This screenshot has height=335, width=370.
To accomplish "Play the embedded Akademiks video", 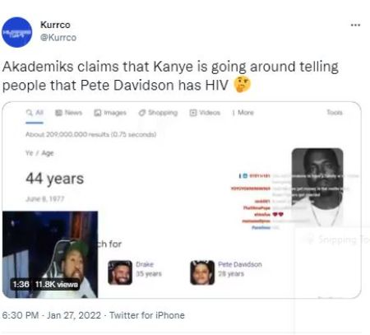I will pyautogui.click(x=50, y=254).
